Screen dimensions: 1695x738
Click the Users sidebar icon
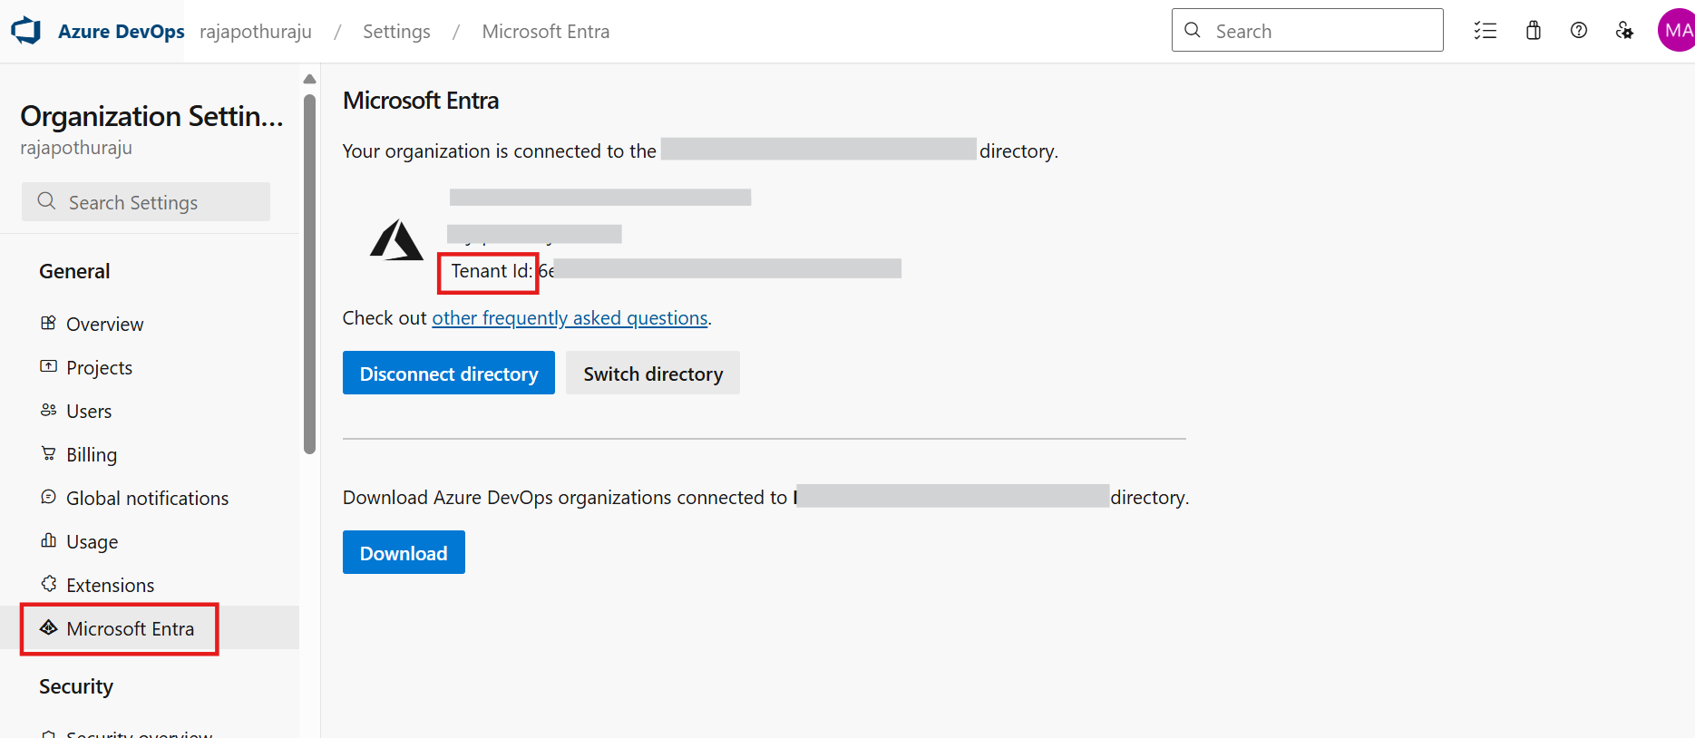tap(49, 410)
